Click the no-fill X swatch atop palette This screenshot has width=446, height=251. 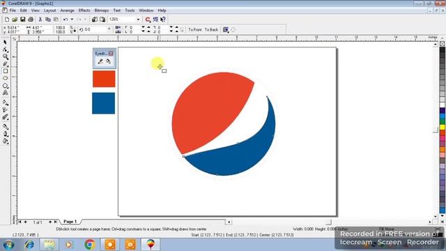443,43
